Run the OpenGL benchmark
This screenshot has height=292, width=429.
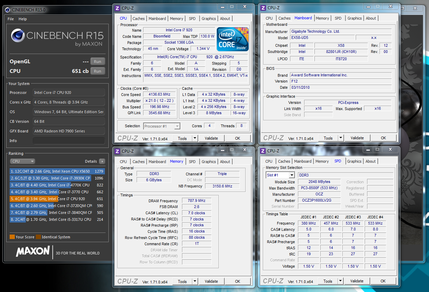98,62
